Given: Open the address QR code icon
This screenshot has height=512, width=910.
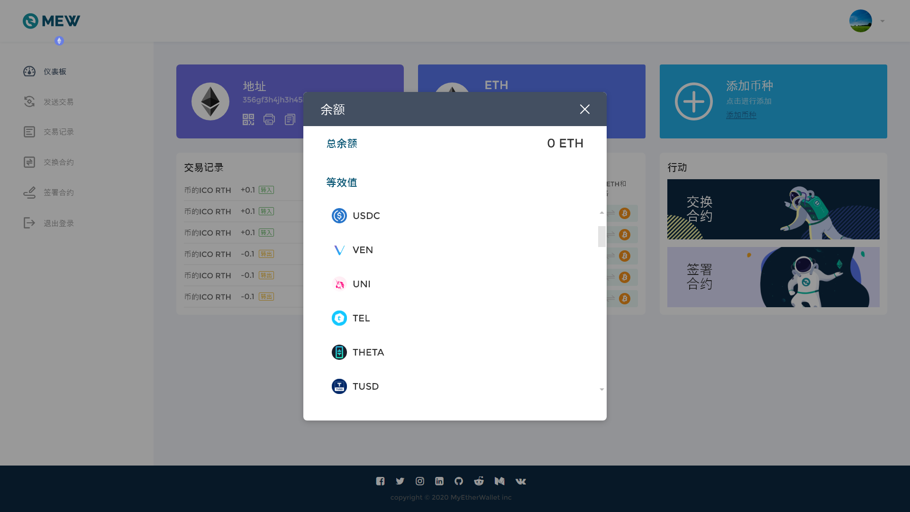Looking at the screenshot, I should [x=248, y=119].
